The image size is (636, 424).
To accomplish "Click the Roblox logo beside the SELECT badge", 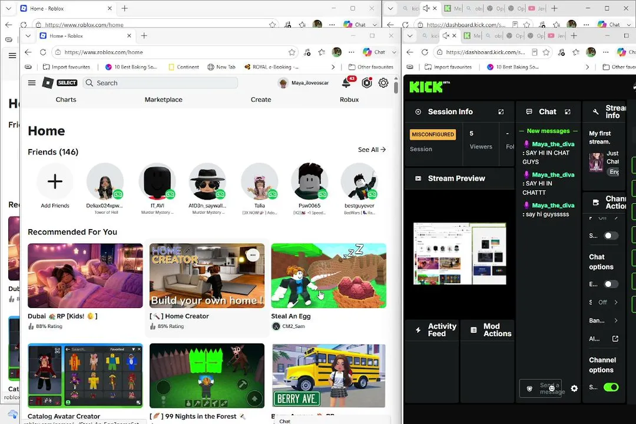I will pos(48,83).
